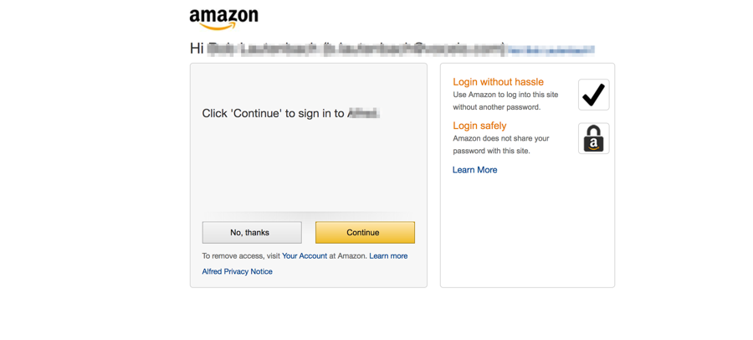
Task: Click the blurred blue link after greeting
Action: click(x=551, y=50)
